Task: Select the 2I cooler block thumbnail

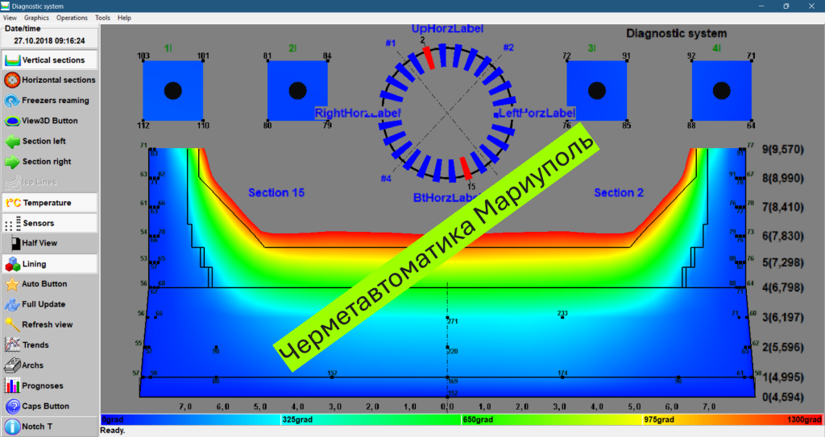Action: (298, 91)
